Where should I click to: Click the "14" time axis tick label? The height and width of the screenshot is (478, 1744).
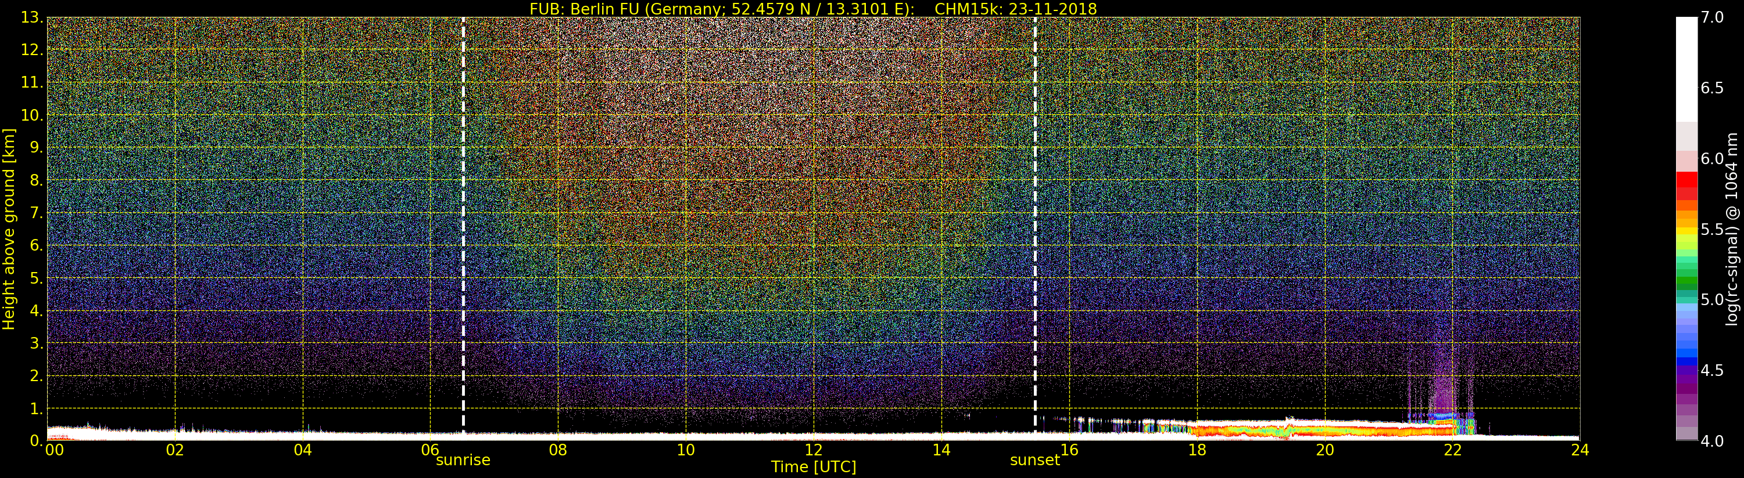[x=941, y=450]
